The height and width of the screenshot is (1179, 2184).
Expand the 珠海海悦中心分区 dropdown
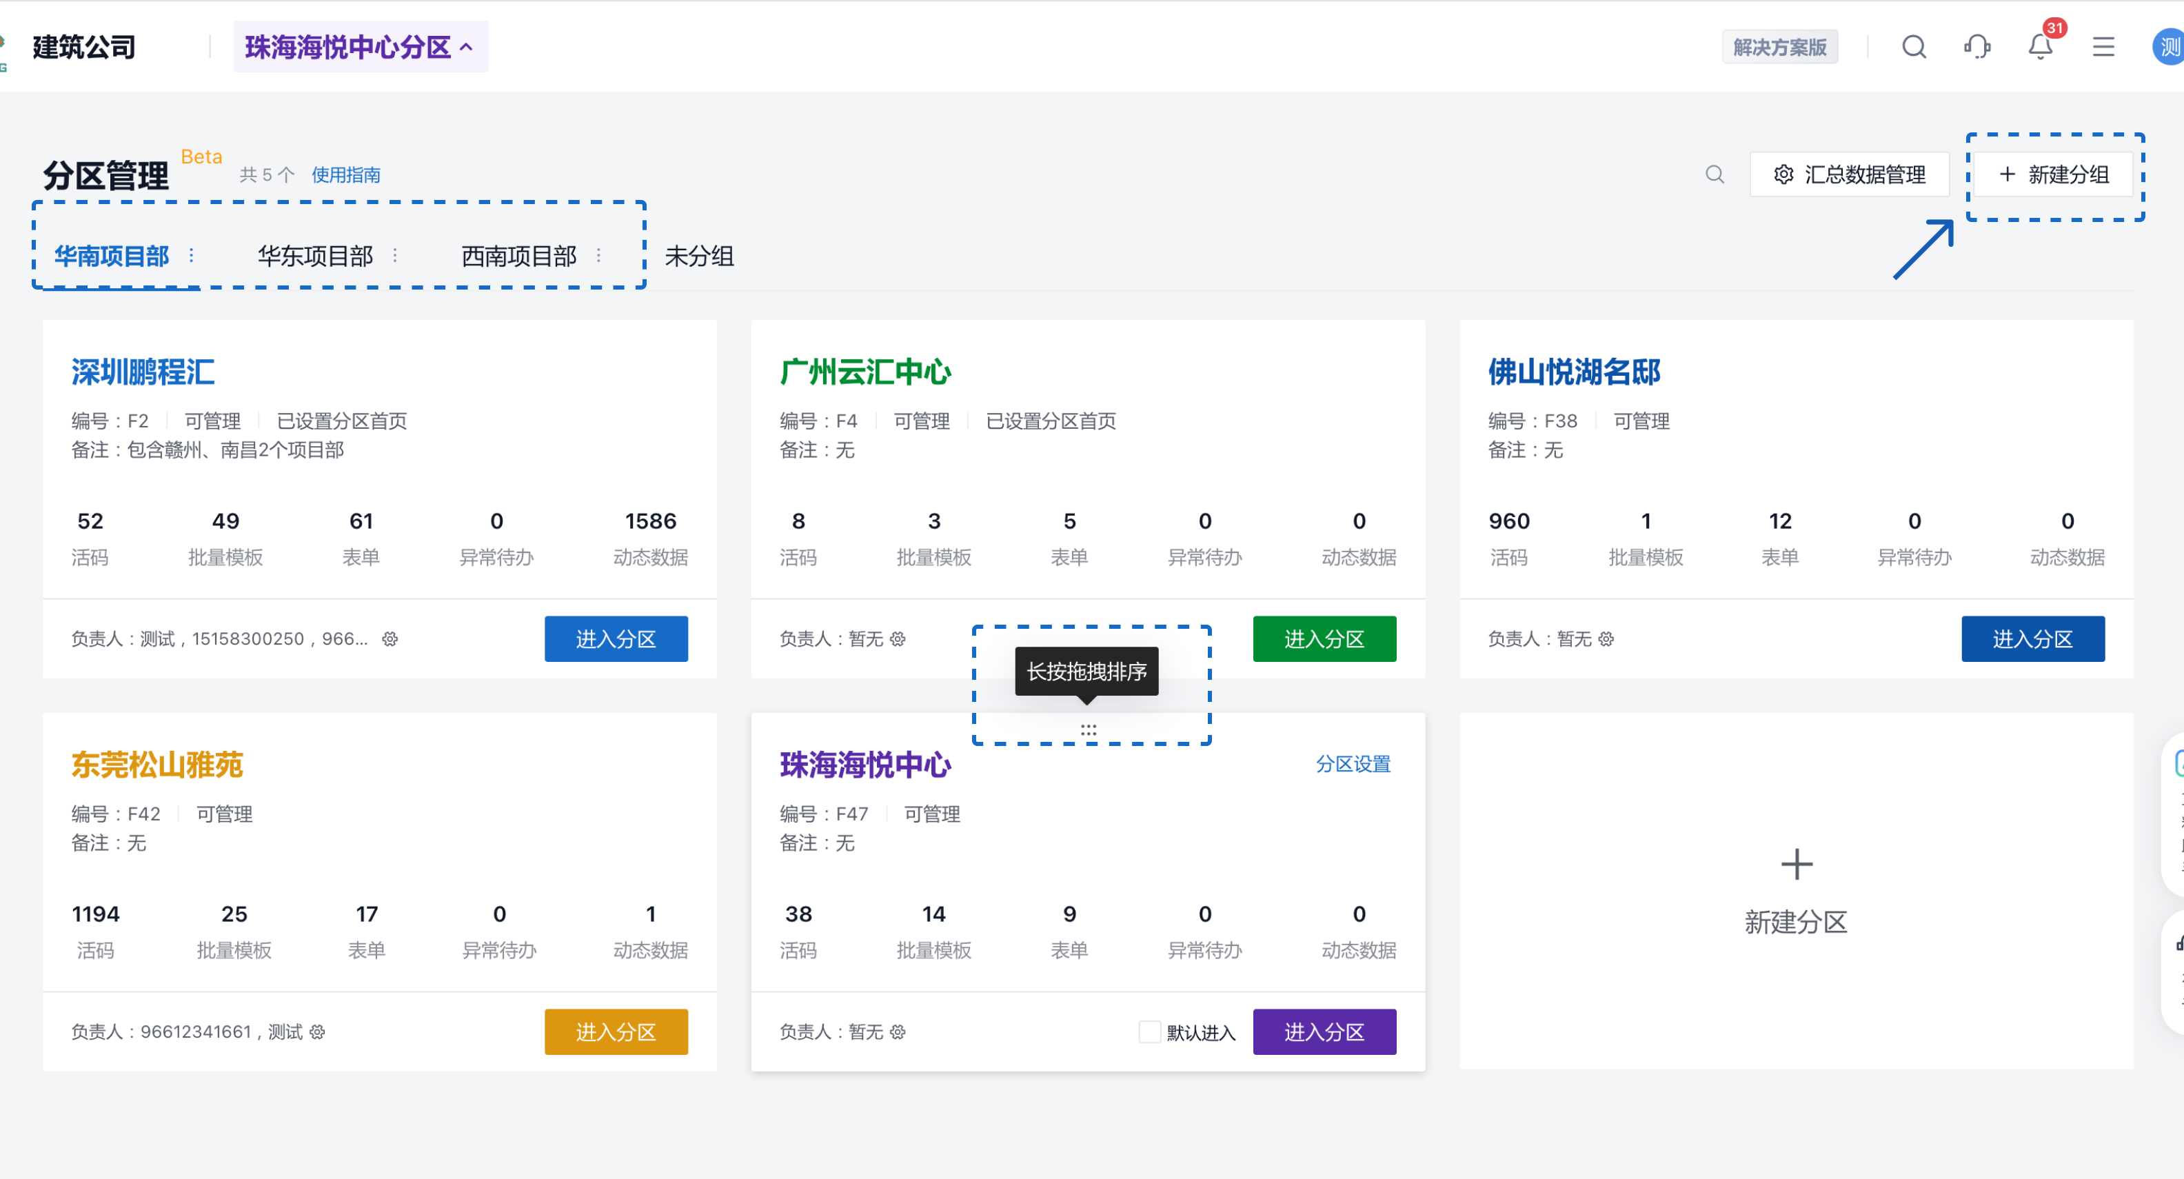click(361, 47)
